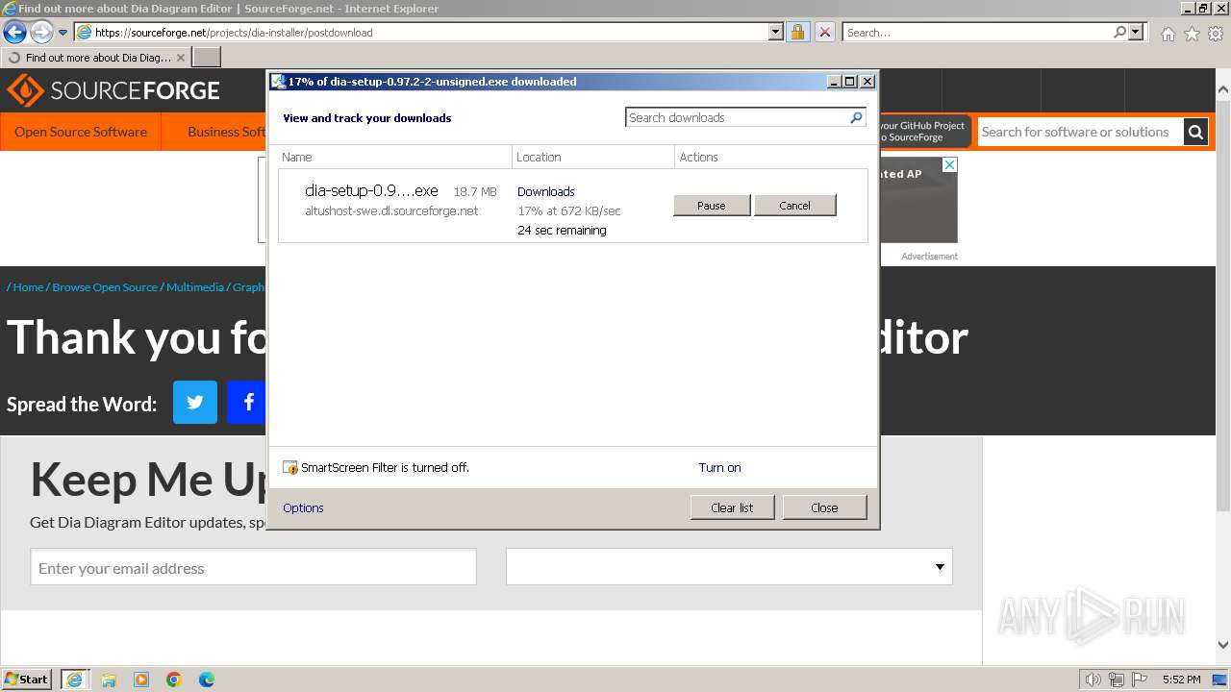Pause the dia-setup download

click(712, 205)
